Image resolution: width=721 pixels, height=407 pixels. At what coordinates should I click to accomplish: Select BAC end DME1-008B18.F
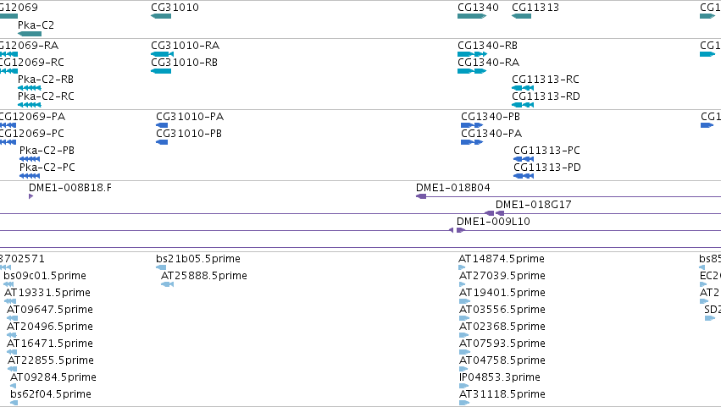click(70, 188)
